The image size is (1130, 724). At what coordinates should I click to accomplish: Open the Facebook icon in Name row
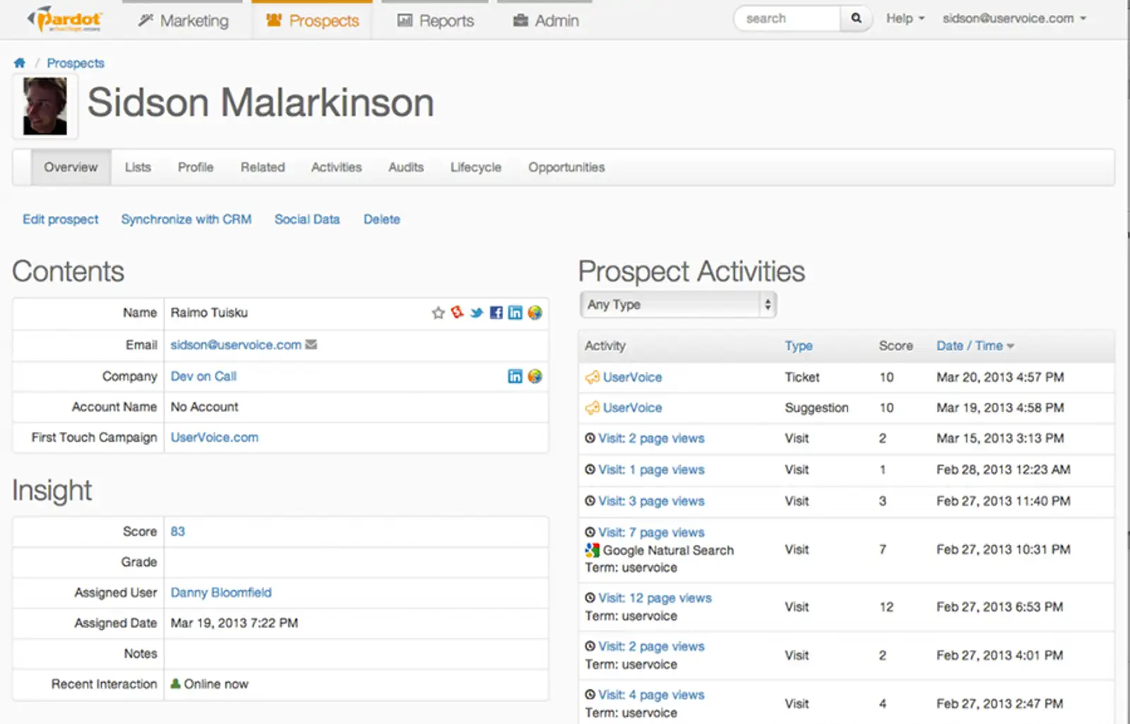tap(496, 313)
